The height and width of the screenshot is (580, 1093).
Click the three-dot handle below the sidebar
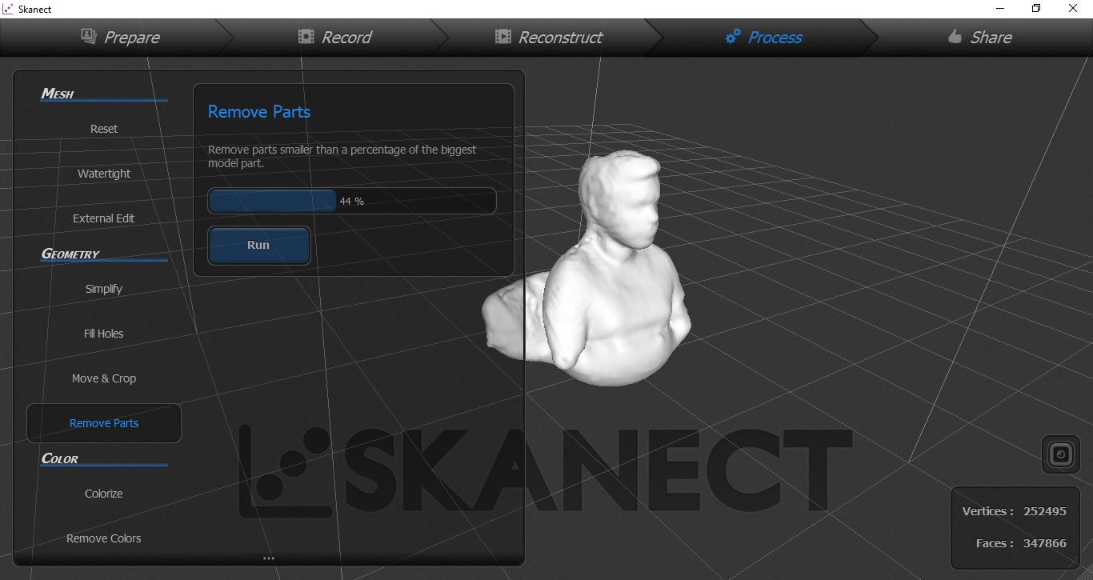pos(269,558)
